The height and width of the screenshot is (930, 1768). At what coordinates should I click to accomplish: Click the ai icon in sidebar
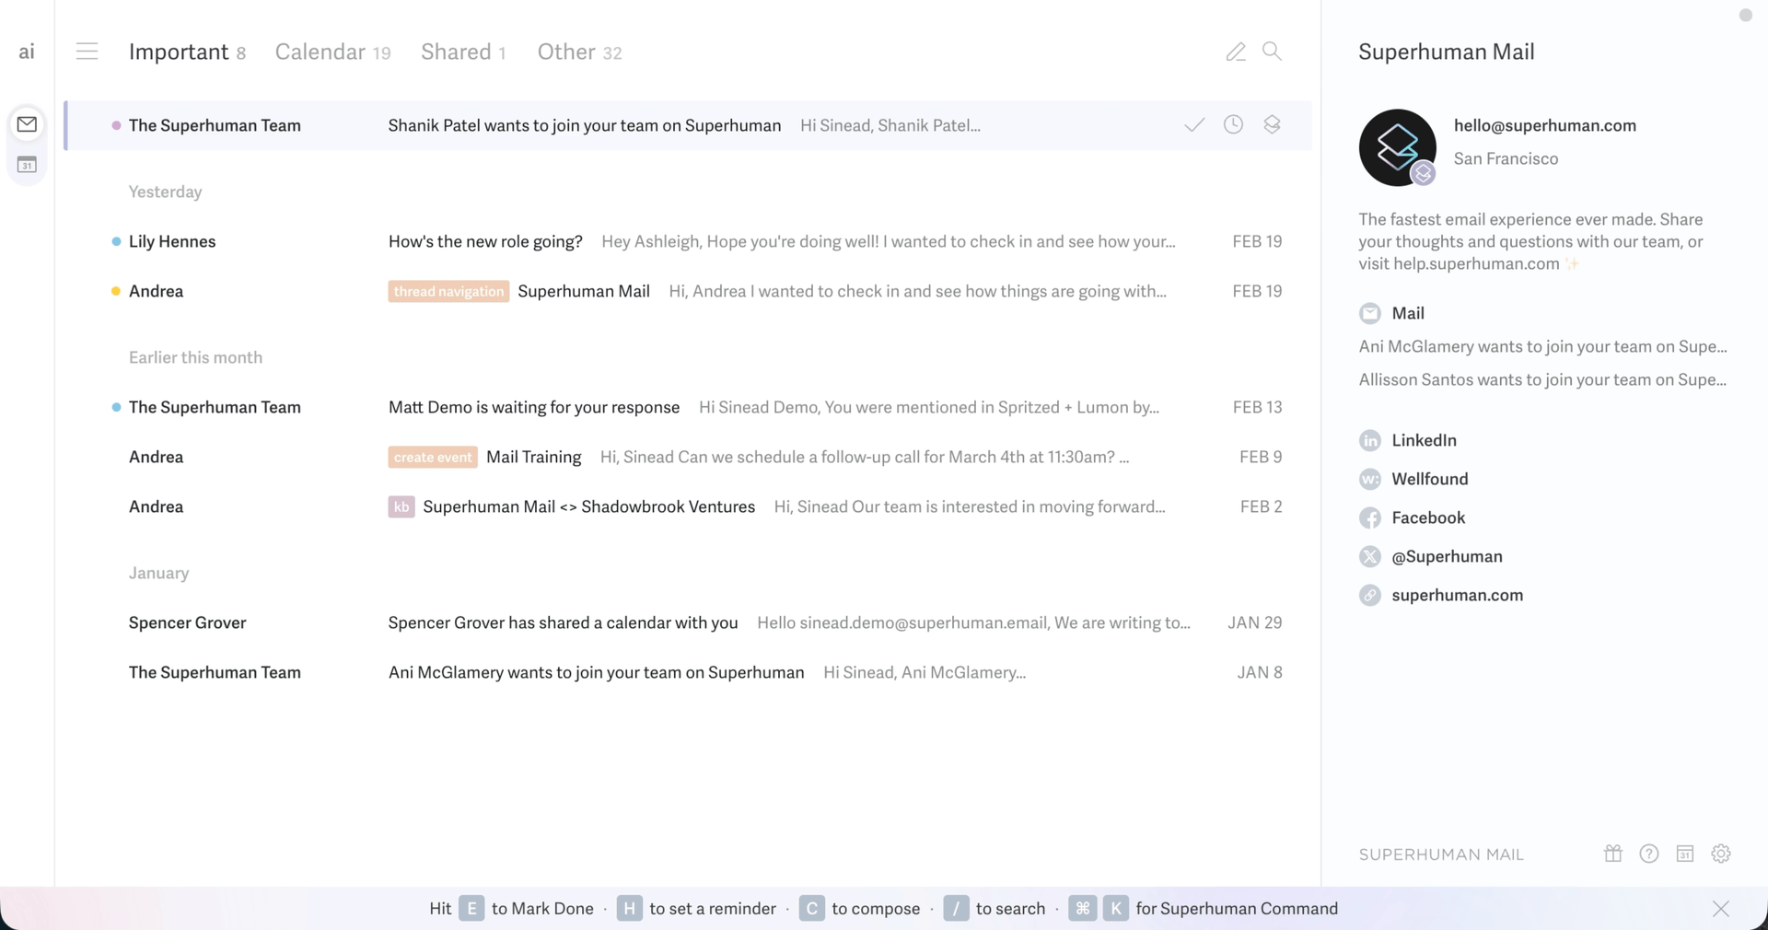(x=27, y=52)
